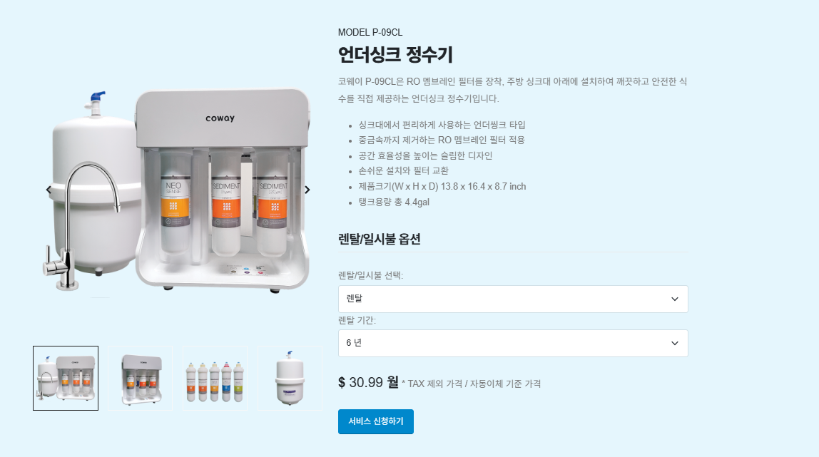Click the 서비스 신청하기 button
Image resolution: width=819 pixels, height=457 pixels.
[x=375, y=421]
